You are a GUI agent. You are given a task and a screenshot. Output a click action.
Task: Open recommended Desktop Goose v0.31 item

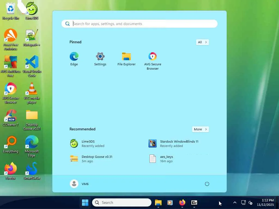91,159
